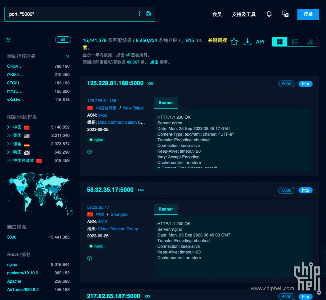
Task: Download results with the download icon
Action: pos(247,42)
